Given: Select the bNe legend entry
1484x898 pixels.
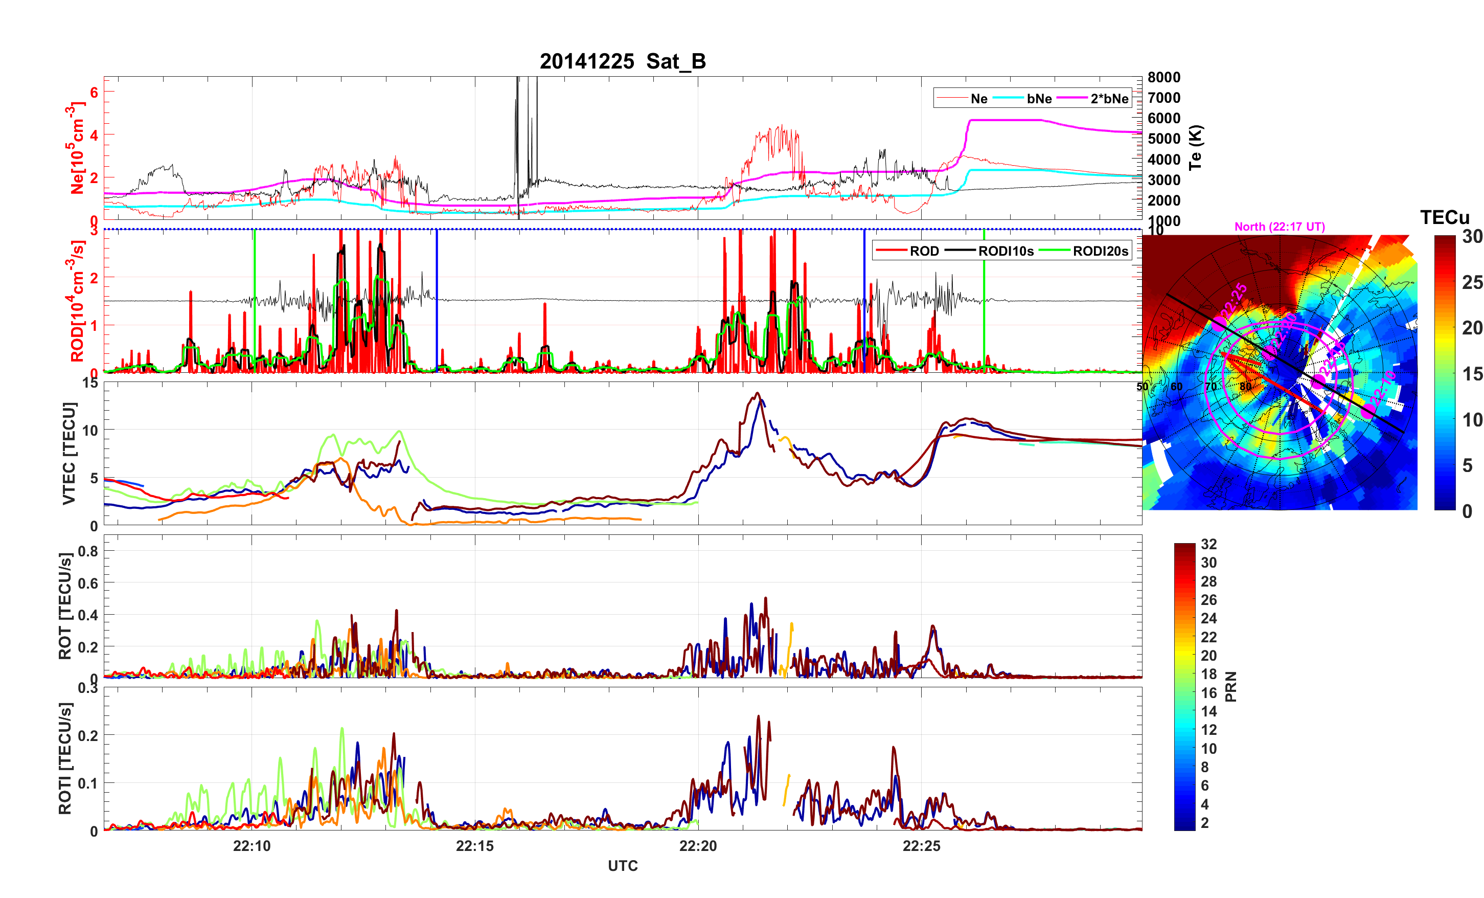Looking at the screenshot, I should 1039,99.
